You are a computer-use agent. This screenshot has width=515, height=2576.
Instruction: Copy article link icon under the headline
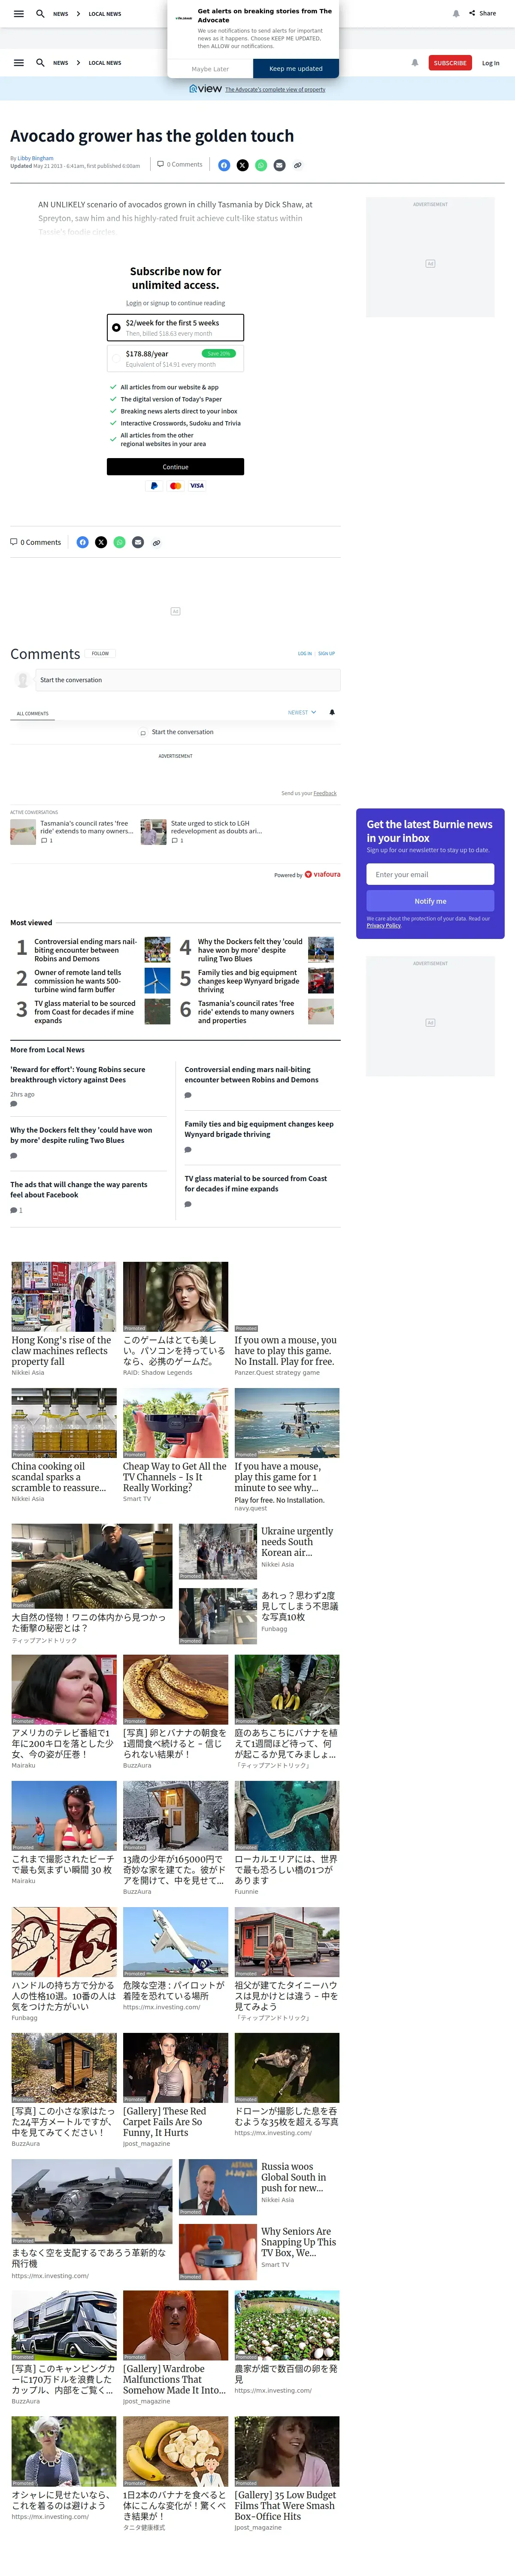coord(297,165)
